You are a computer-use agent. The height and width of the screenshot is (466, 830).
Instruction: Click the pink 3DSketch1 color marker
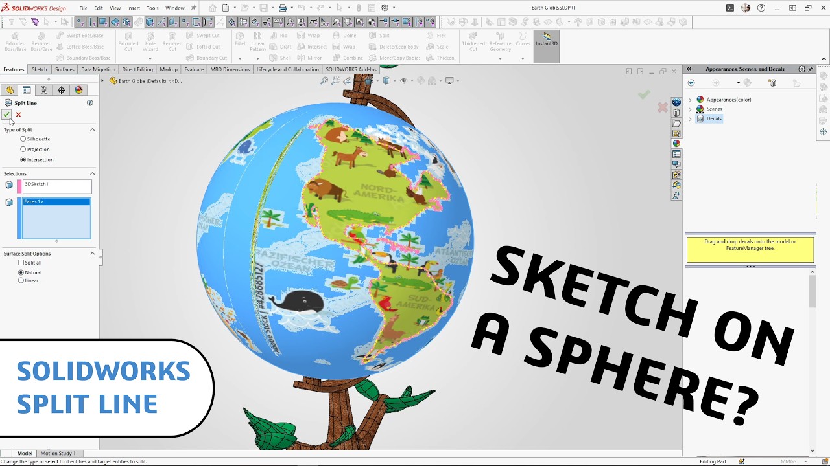click(x=19, y=186)
